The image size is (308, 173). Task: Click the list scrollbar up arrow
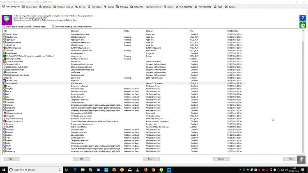tap(303, 31)
